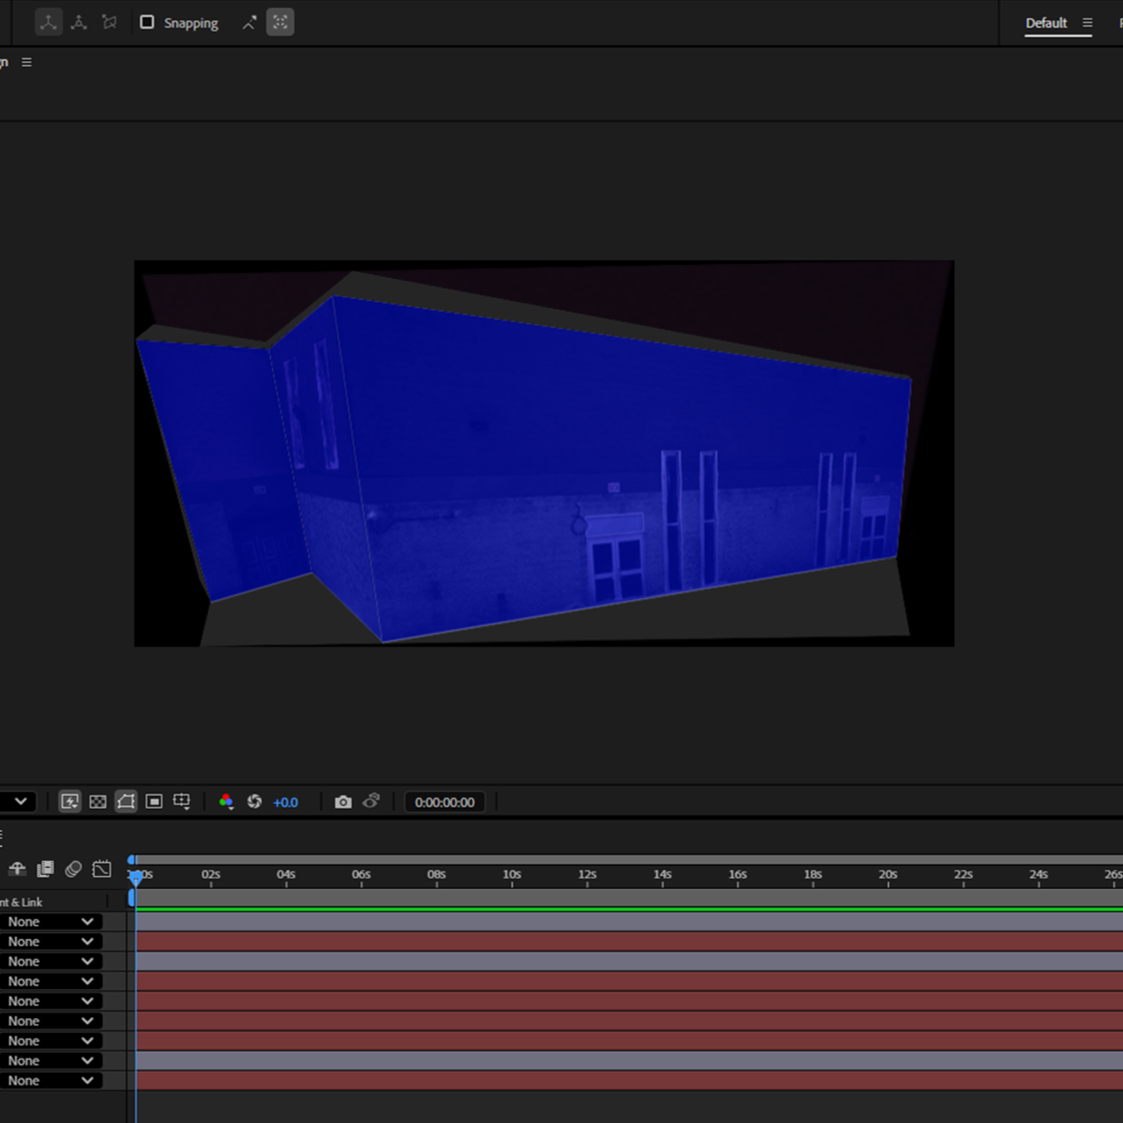1123x1123 pixels.
Task: Toggle mask and shape path visibility
Action: 126,801
